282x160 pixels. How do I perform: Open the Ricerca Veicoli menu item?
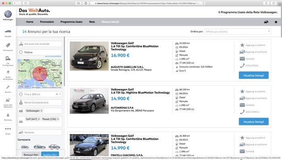coord(110,22)
